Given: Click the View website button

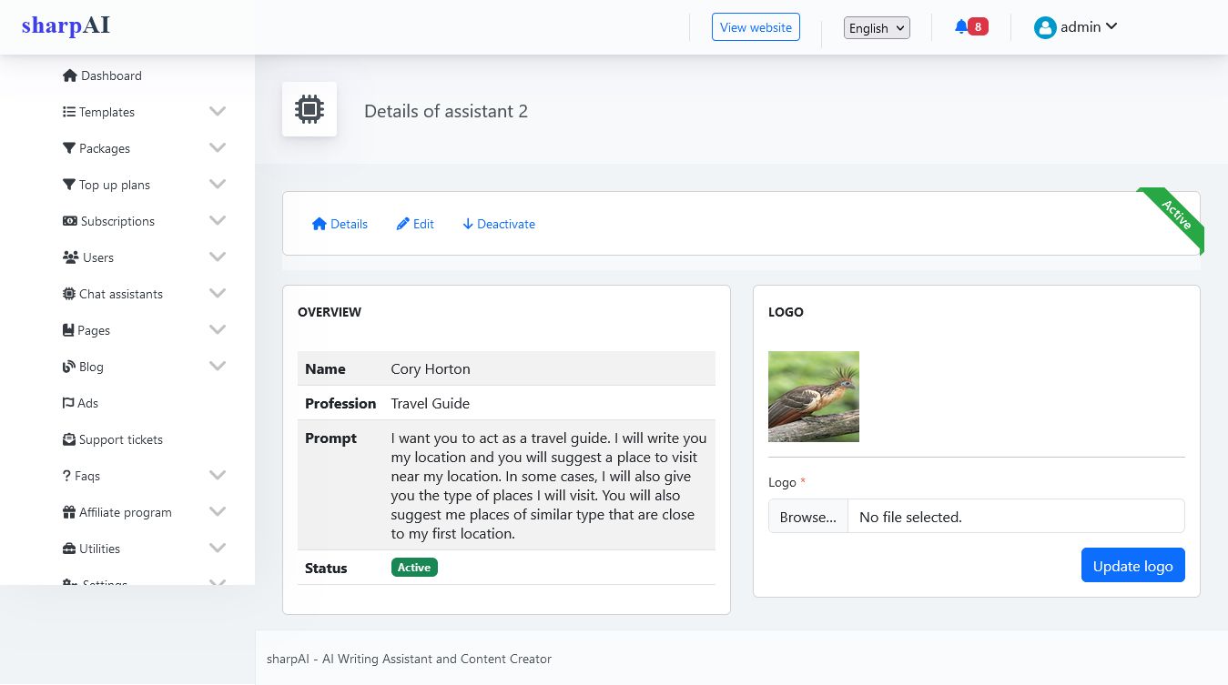Looking at the screenshot, I should pos(756,27).
